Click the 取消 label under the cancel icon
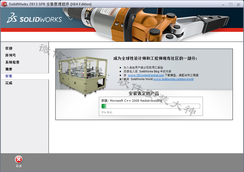Viewport: 244px width, 172px height. coord(19,166)
